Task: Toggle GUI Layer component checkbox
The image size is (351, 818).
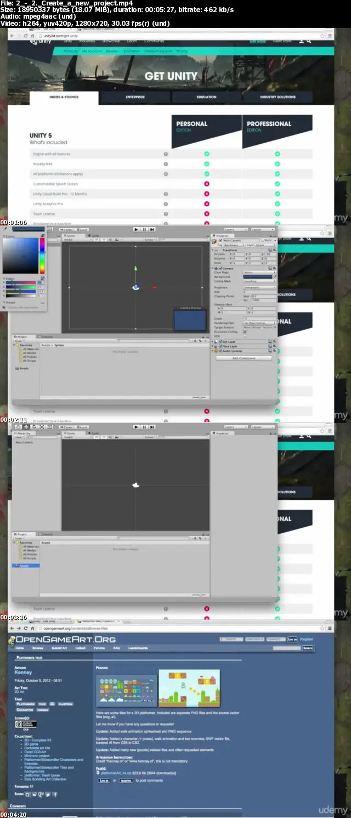Action: (x=221, y=342)
